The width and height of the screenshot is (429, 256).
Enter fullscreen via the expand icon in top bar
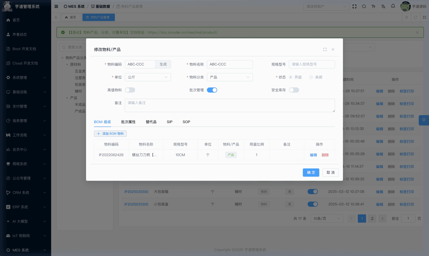pyautogui.click(x=354, y=6)
